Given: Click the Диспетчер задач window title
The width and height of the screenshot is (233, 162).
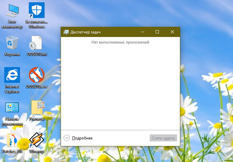Looking at the screenshot, I should [86, 32].
